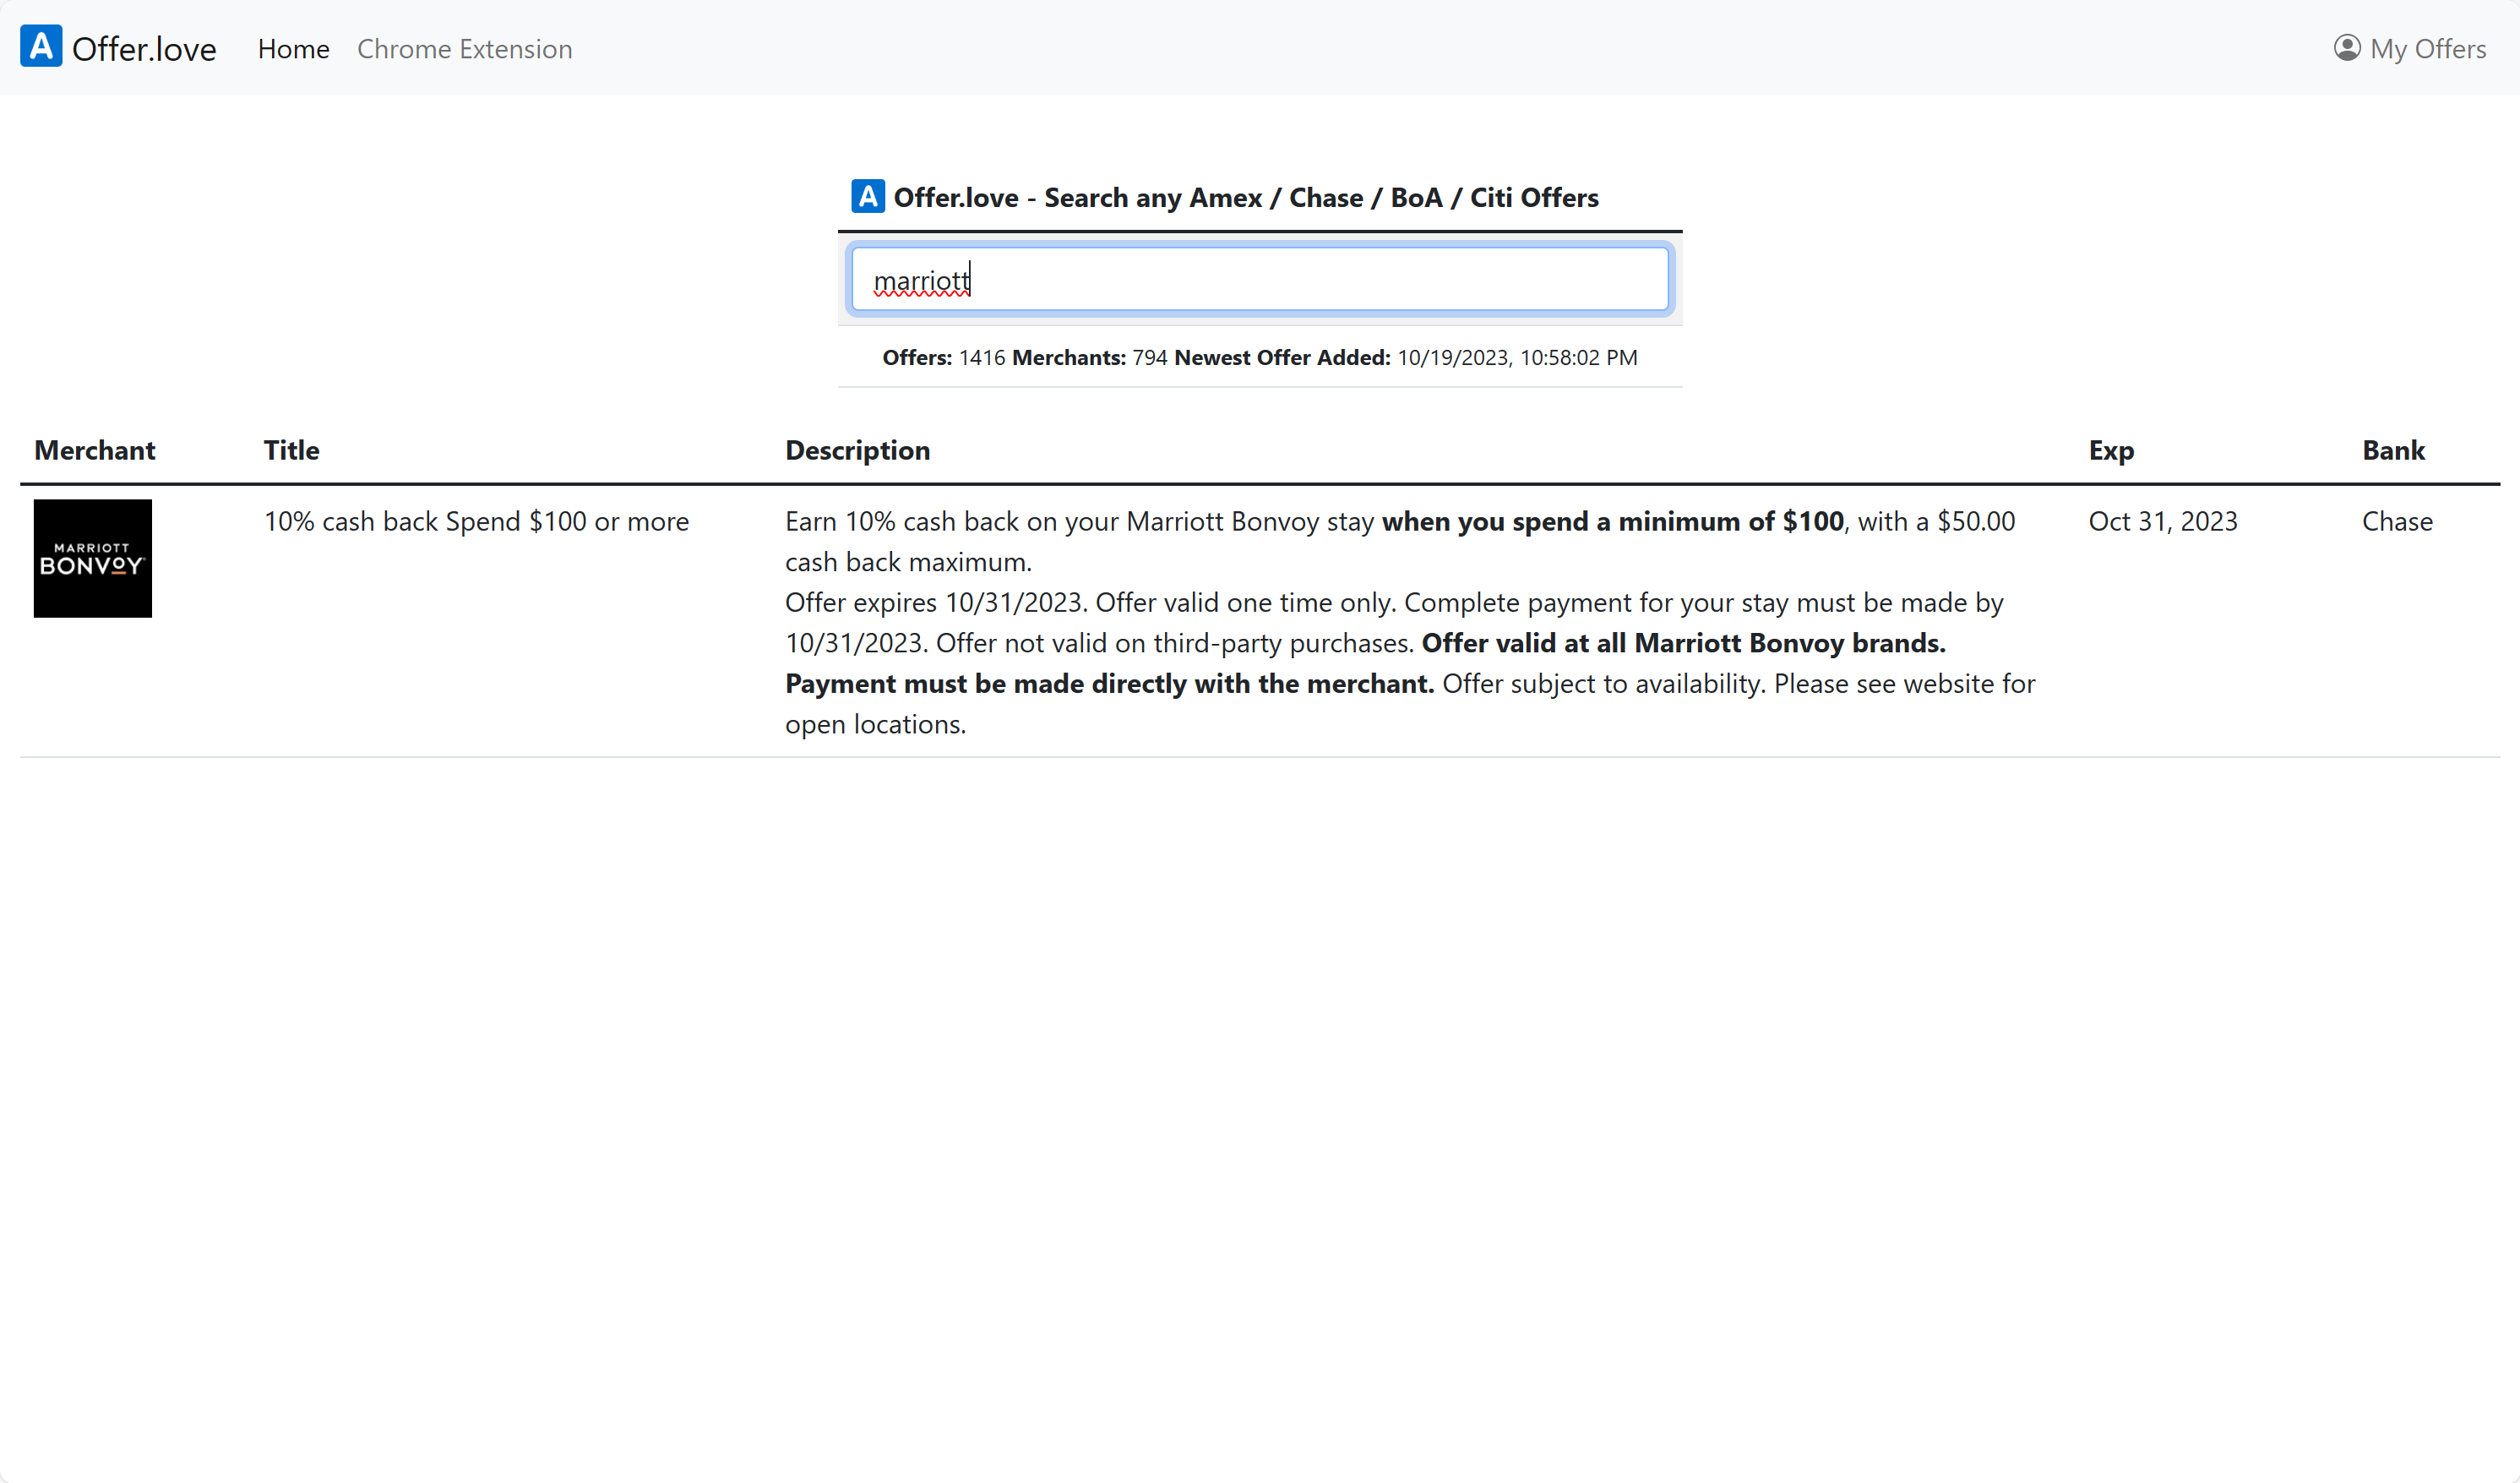Sort by the Title column header
This screenshot has height=1483, width=2520.
coord(291,450)
